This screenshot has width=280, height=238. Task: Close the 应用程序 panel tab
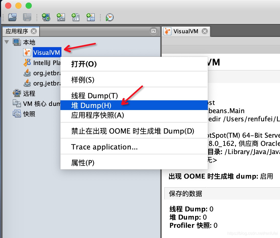34,31
